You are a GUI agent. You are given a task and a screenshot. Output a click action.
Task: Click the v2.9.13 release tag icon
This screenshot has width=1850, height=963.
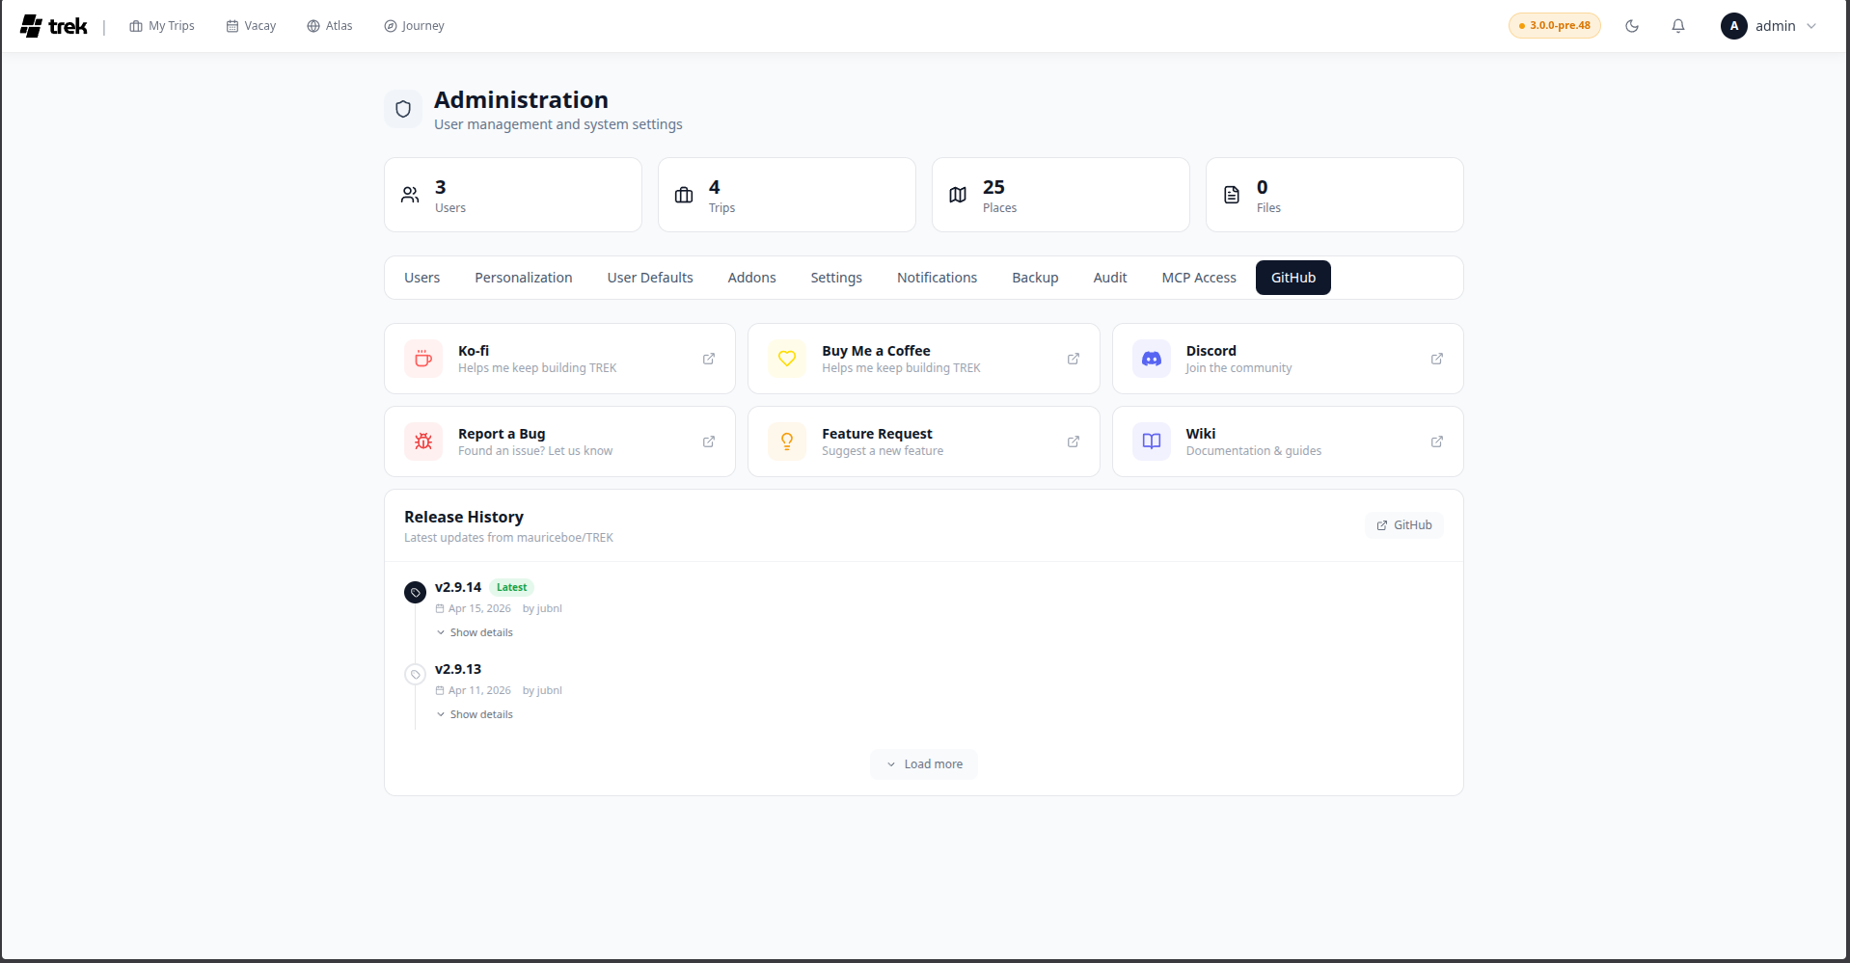pyautogui.click(x=416, y=674)
